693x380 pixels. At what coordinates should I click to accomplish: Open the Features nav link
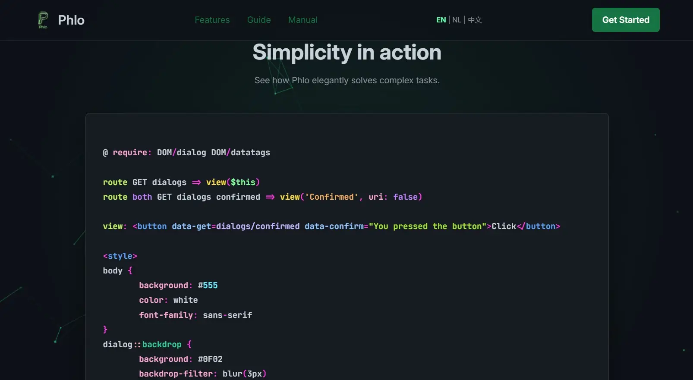tap(212, 20)
